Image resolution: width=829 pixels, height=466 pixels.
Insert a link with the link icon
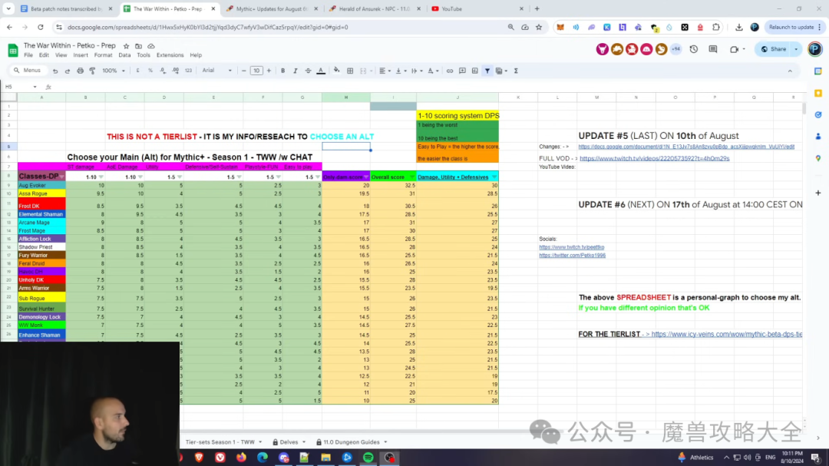pos(450,71)
